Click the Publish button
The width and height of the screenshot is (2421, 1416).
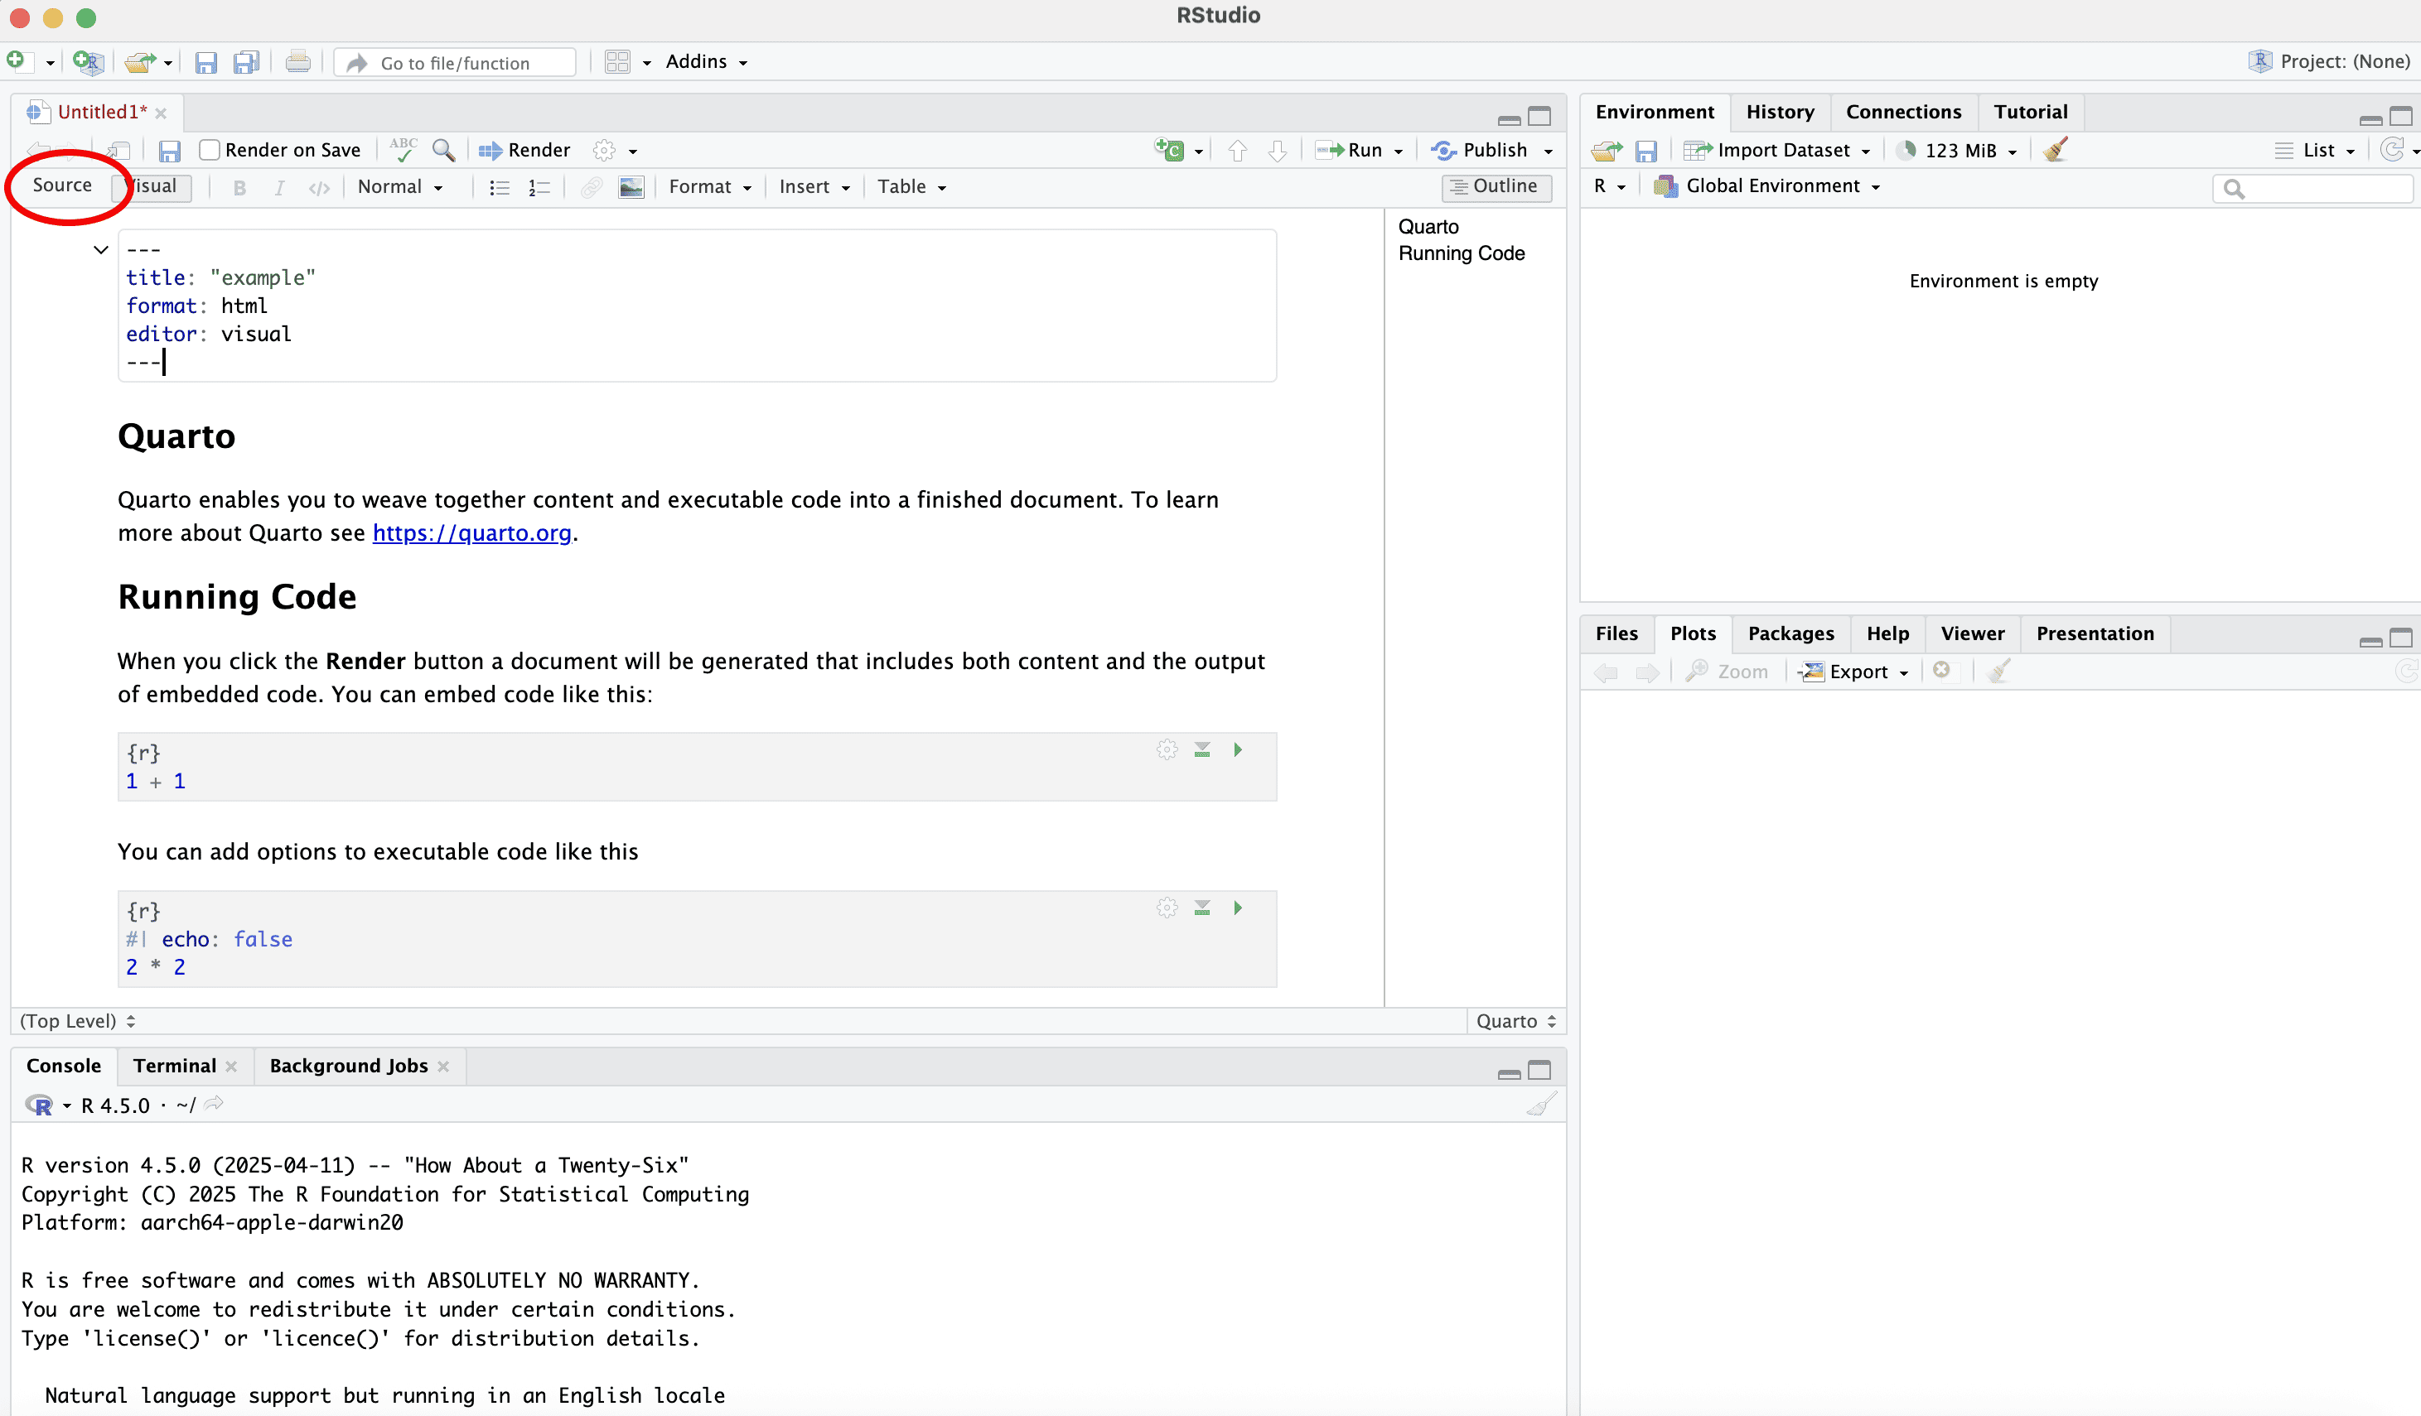coord(1481,150)
